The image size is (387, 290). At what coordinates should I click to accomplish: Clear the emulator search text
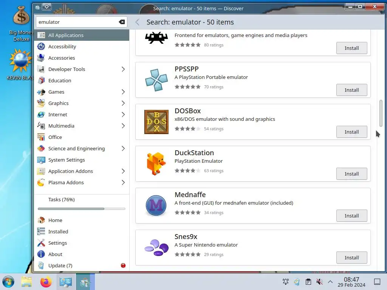pyautogui.click(x=122, y=22)
